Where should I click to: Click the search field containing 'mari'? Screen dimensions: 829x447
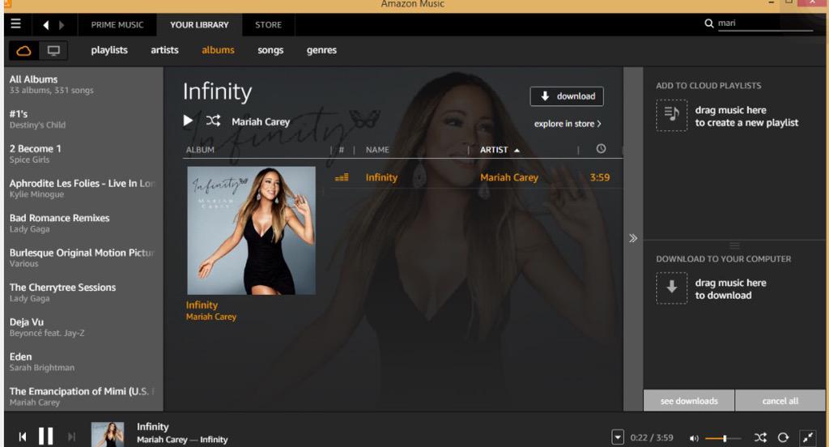pos(764,23)
